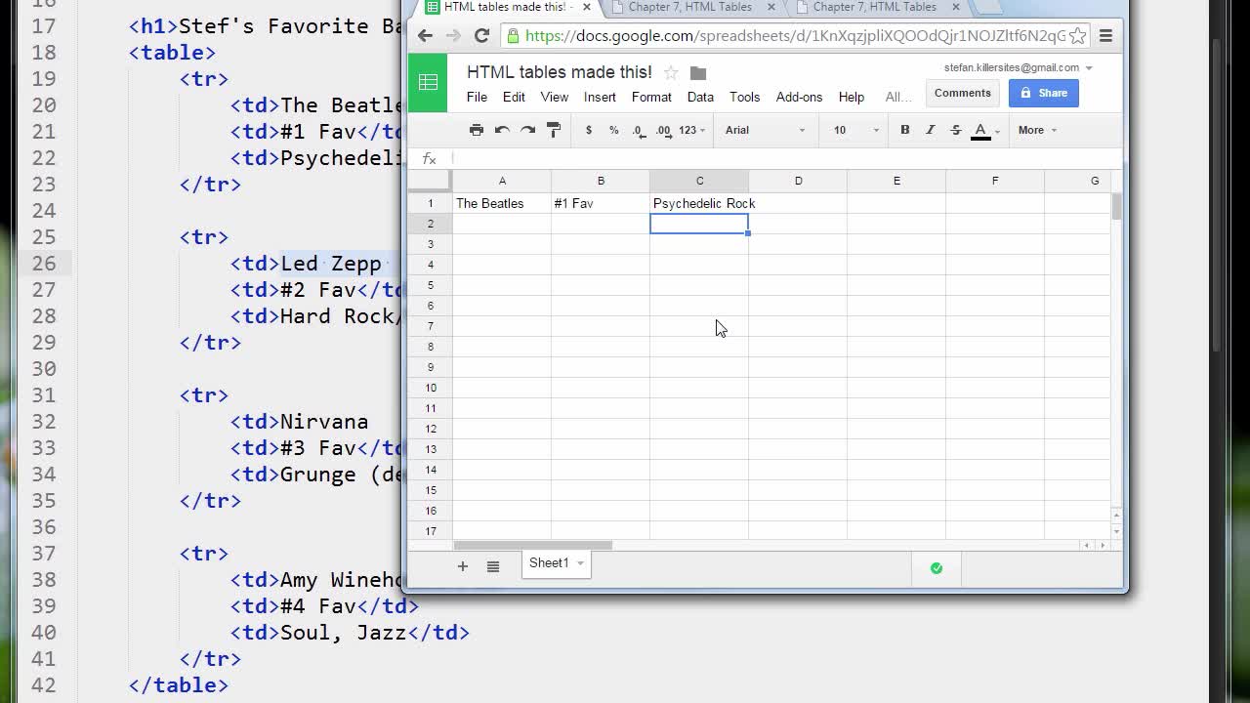Toggle Bold formatting
The height and width of the screenshot is (703, 1250).
(x=905, y=130)
